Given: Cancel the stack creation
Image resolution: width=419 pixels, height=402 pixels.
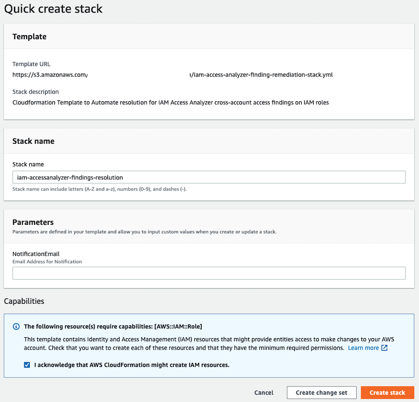Looking at the screenshot, I should tap(263, 392).
